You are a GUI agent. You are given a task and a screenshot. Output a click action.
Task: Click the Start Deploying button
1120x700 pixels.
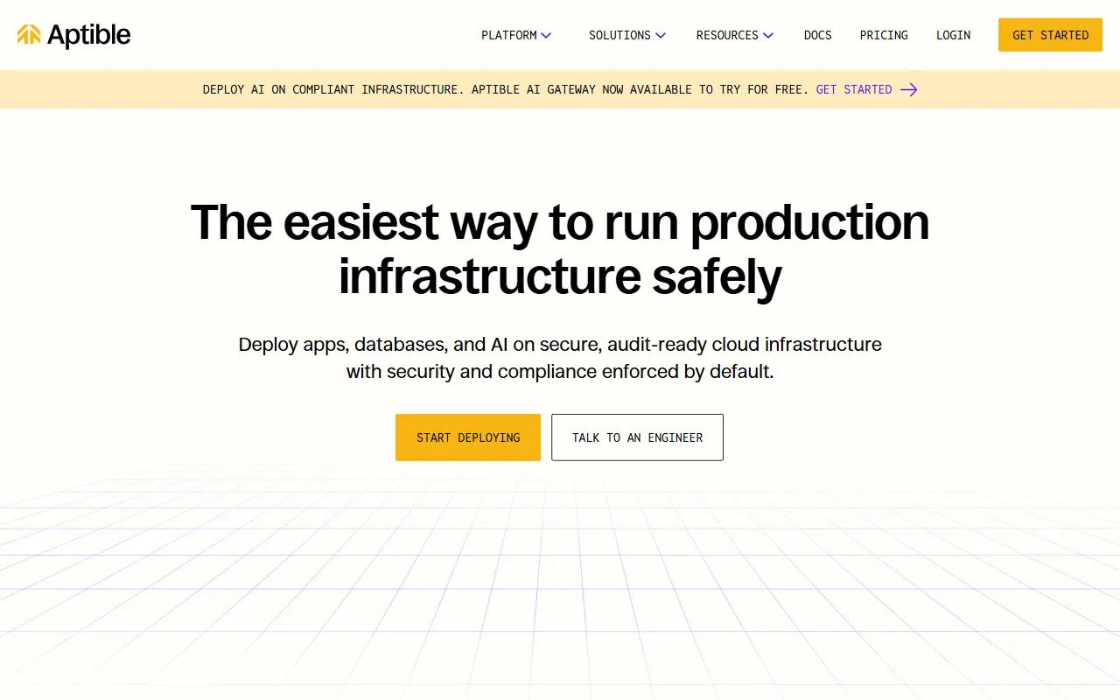point(468,437)
